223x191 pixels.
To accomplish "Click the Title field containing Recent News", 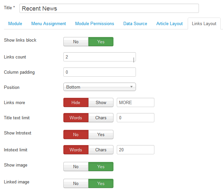I will pyautogui.click(x=109, y=8).
